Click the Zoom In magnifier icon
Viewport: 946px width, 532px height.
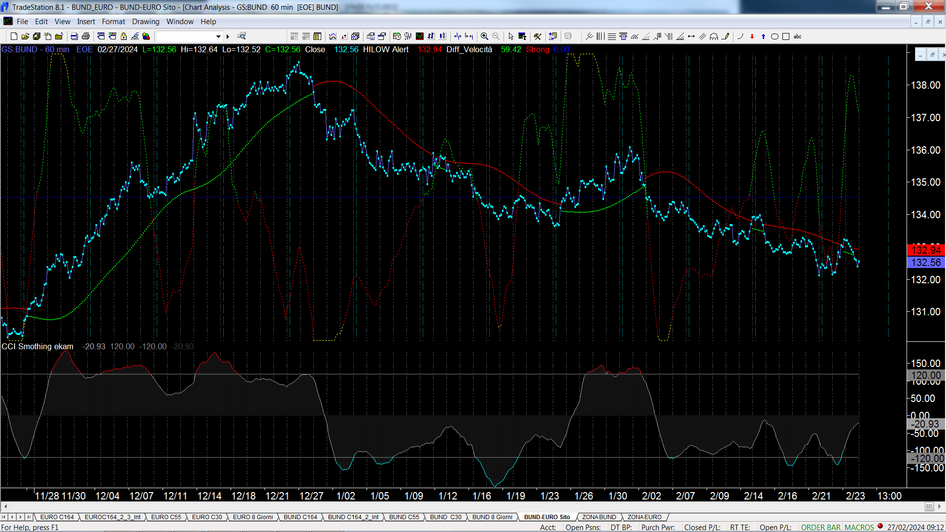(x=484, y=36)
